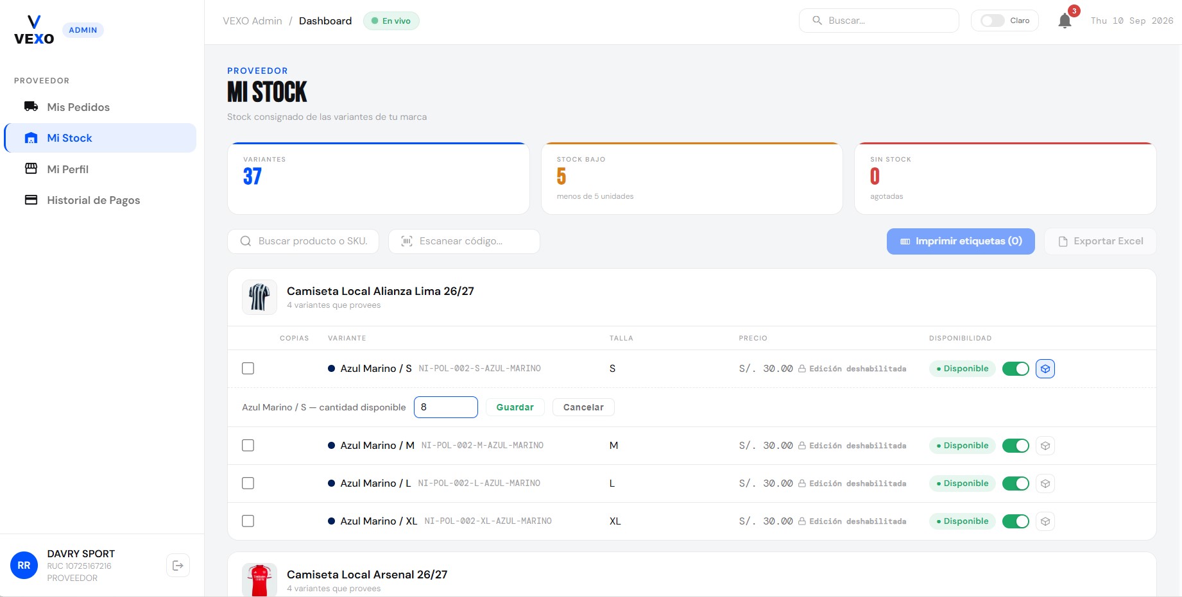This screenshot has height=597, width=1182.
Task: Toggle the Claro theme switch
Action: coord(992,21)
